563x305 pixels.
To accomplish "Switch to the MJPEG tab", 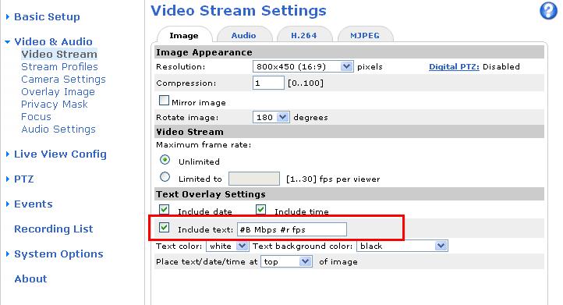I will 365,35.
